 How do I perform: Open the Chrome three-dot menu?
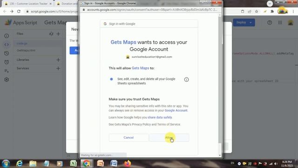pyautogui.click(x=293, y=11)
